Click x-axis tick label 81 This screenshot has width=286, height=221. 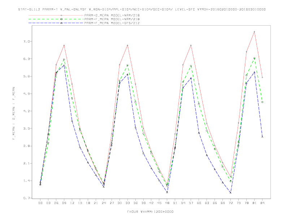pos(255,203)
